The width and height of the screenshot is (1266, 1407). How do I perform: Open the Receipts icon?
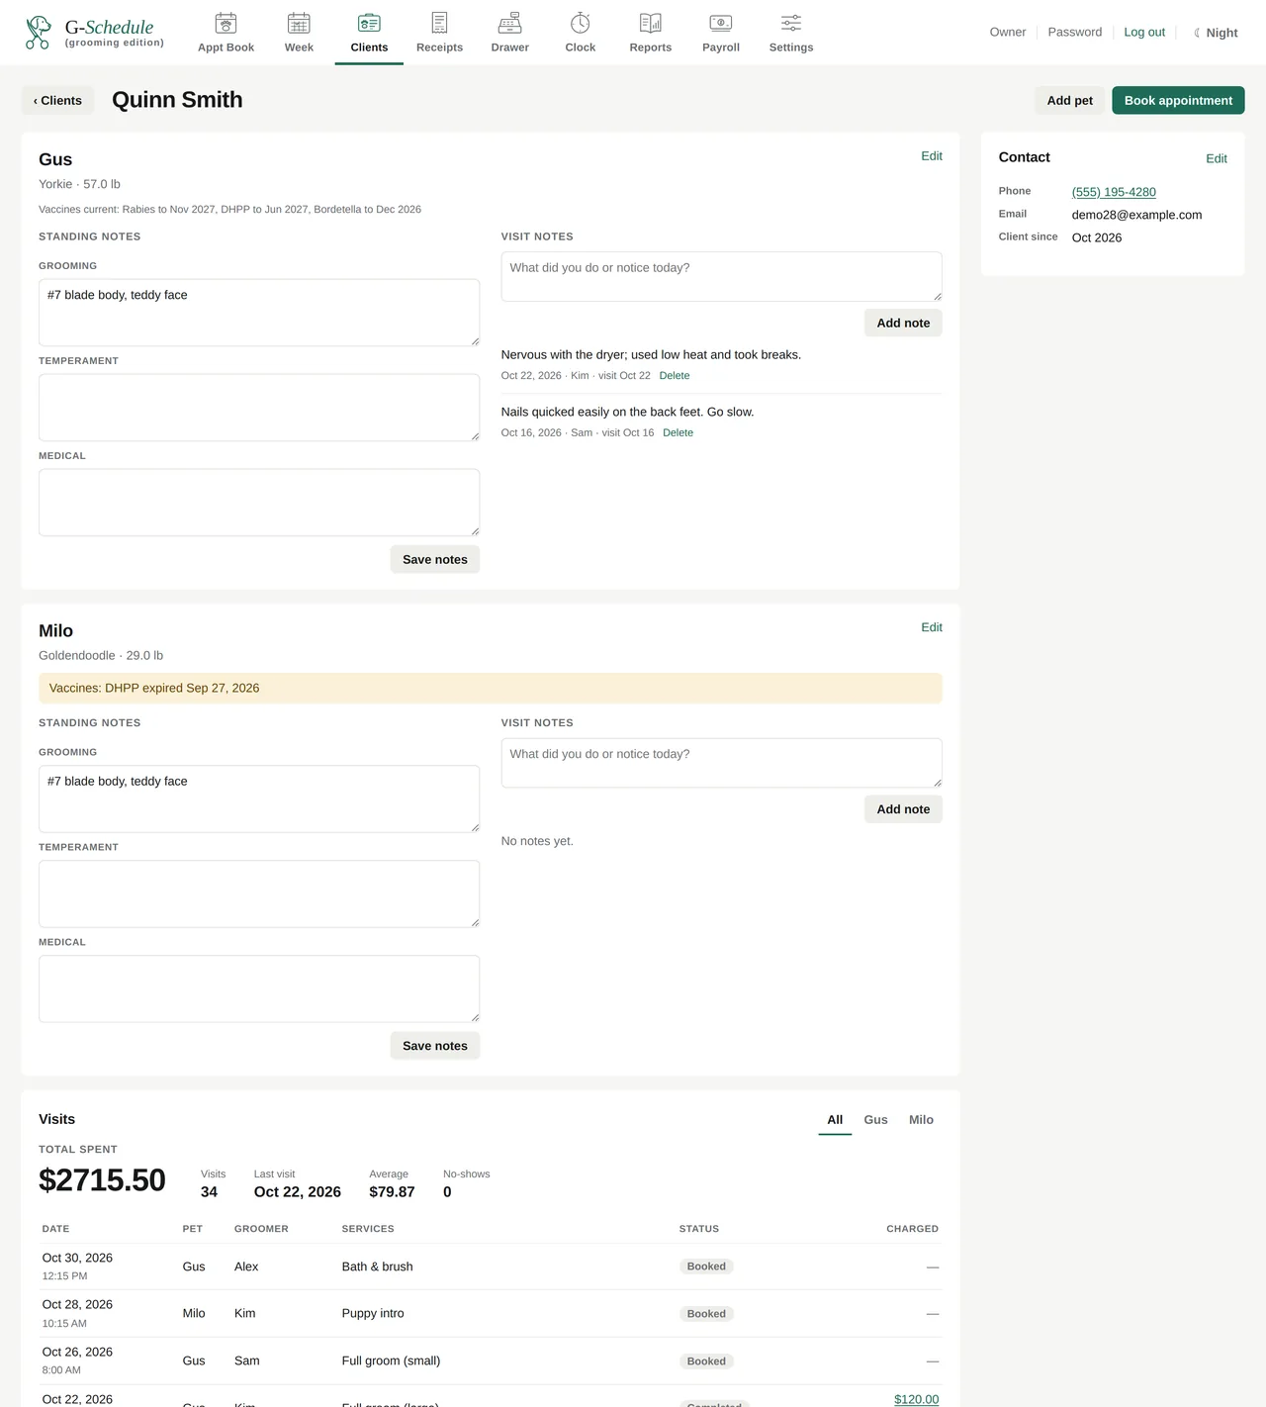click(439, 23)
